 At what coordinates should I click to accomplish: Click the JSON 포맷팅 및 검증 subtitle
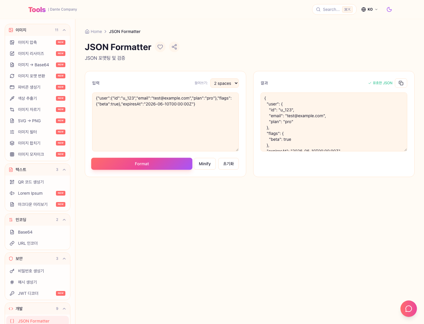[105, 58]
